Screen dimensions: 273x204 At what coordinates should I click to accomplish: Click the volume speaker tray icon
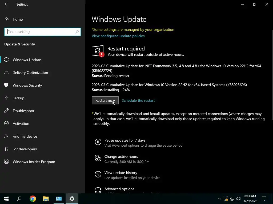coord(238,199)
